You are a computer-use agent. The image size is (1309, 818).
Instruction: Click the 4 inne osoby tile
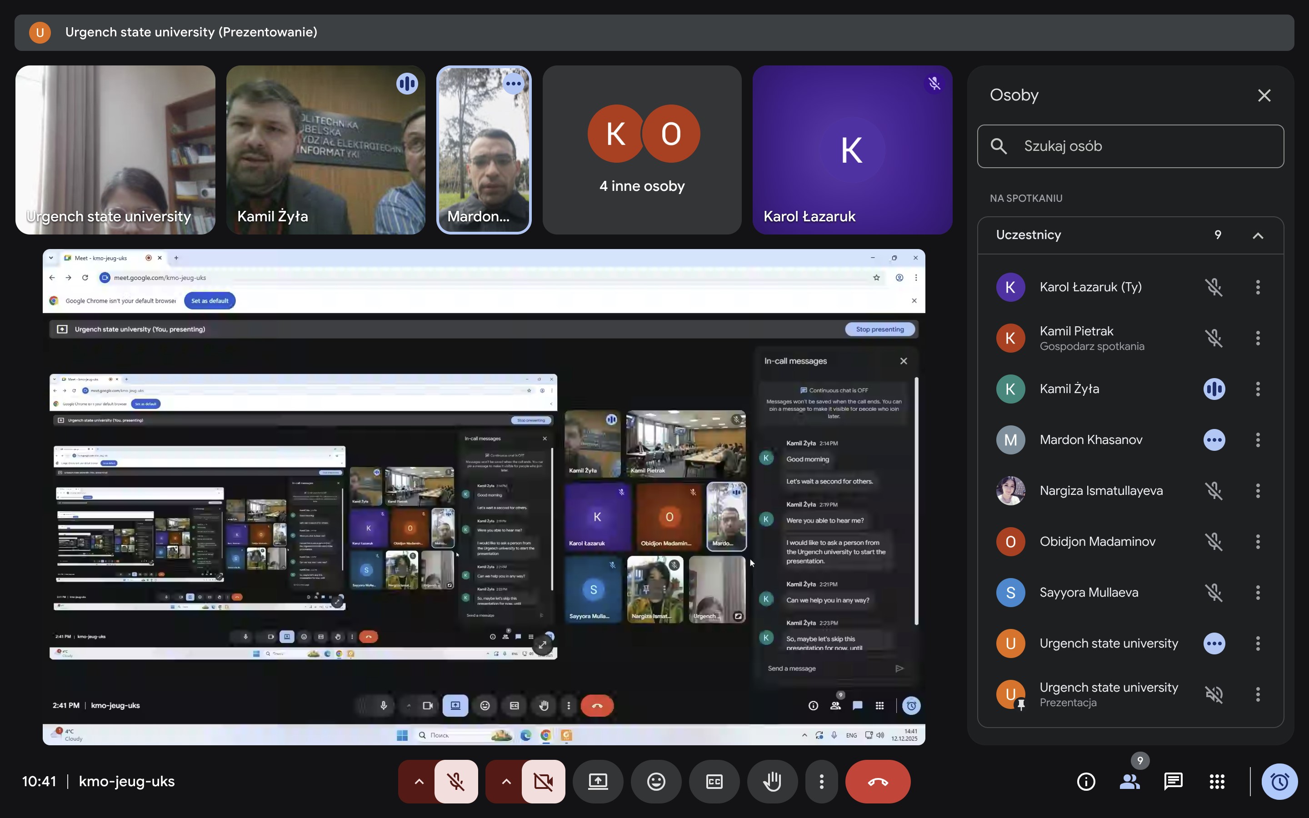pos(641,150)
